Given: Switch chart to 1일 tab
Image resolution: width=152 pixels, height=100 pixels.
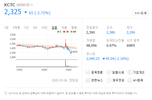Looking at the screenshot, I should click(x=6, y=28).
